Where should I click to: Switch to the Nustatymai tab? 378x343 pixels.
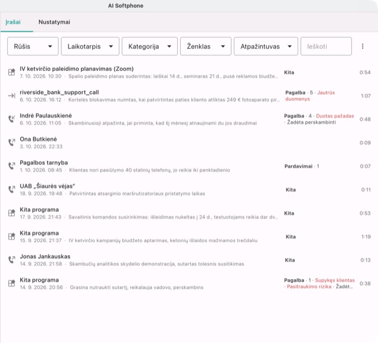(x=54, y=22)
